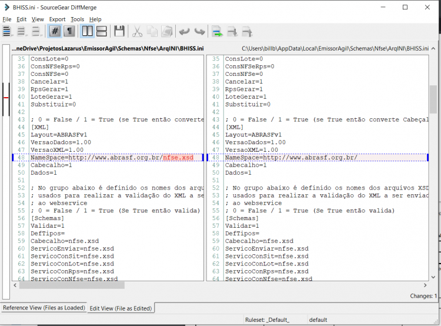Show all lines display mode
The image size is (441, 326).
[6, 31]
